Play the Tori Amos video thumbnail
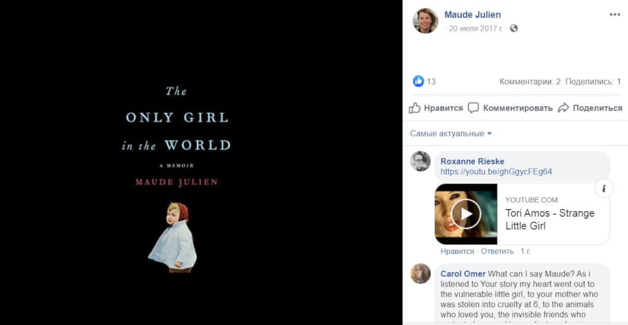The image size is (628, 325). (466, 214)
